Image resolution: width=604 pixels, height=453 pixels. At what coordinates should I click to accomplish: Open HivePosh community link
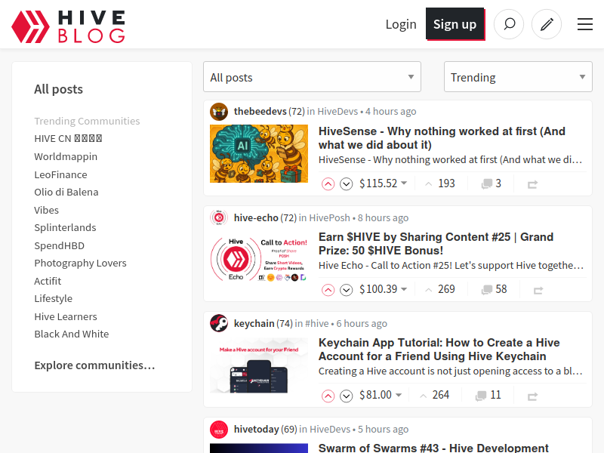pyautogui.click(x=329, y=217)
